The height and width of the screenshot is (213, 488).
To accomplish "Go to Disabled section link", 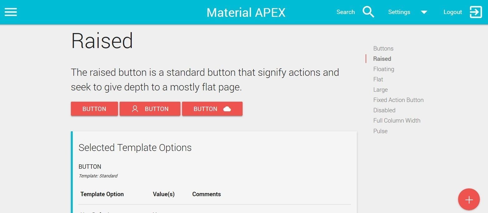I will [x=384, y=110].
